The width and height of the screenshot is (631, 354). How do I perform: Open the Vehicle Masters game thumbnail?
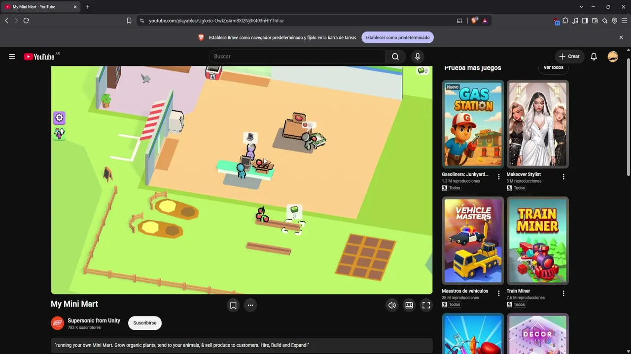pos(473,241)
